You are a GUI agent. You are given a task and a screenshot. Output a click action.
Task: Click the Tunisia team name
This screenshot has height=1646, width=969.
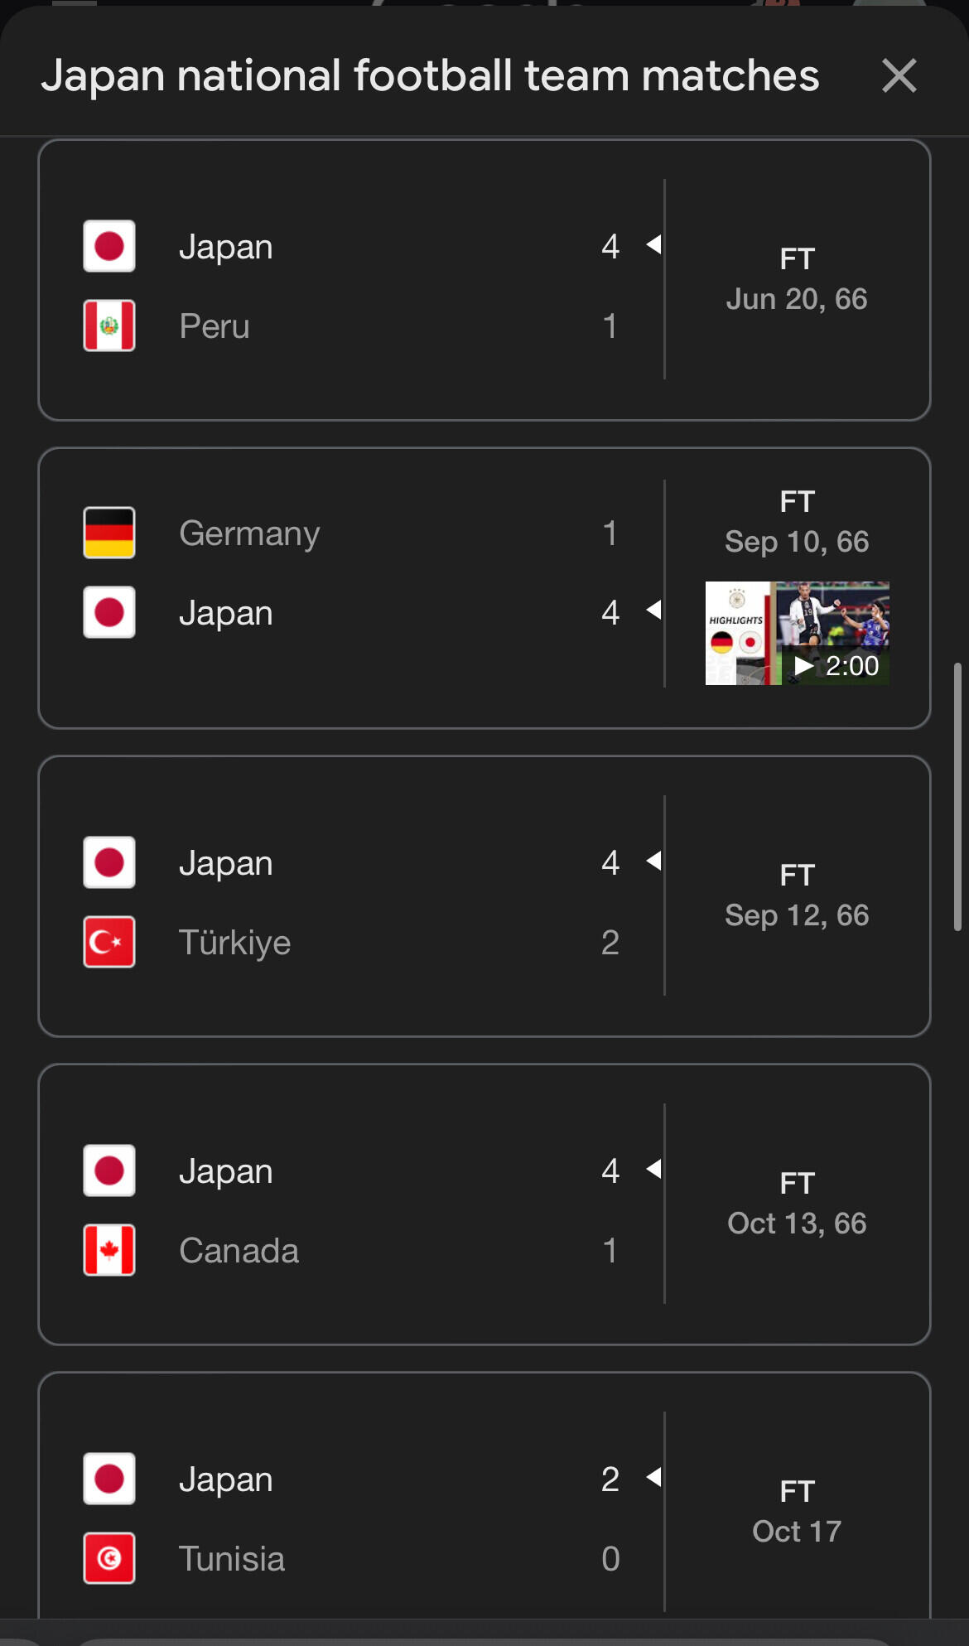click(x=232, y=1559)
